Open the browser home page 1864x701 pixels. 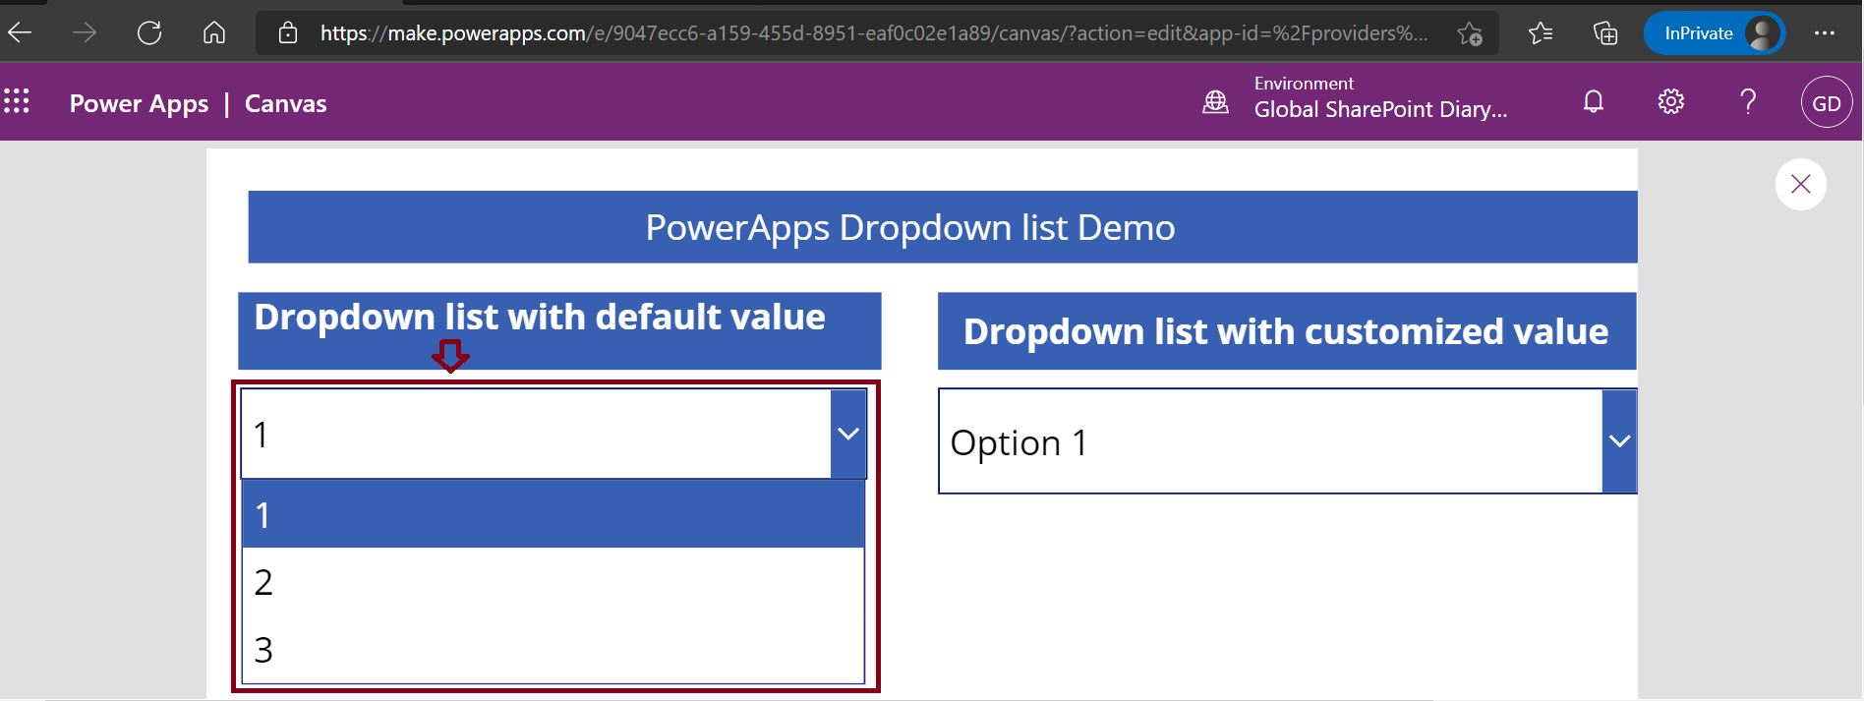point(213,32)
